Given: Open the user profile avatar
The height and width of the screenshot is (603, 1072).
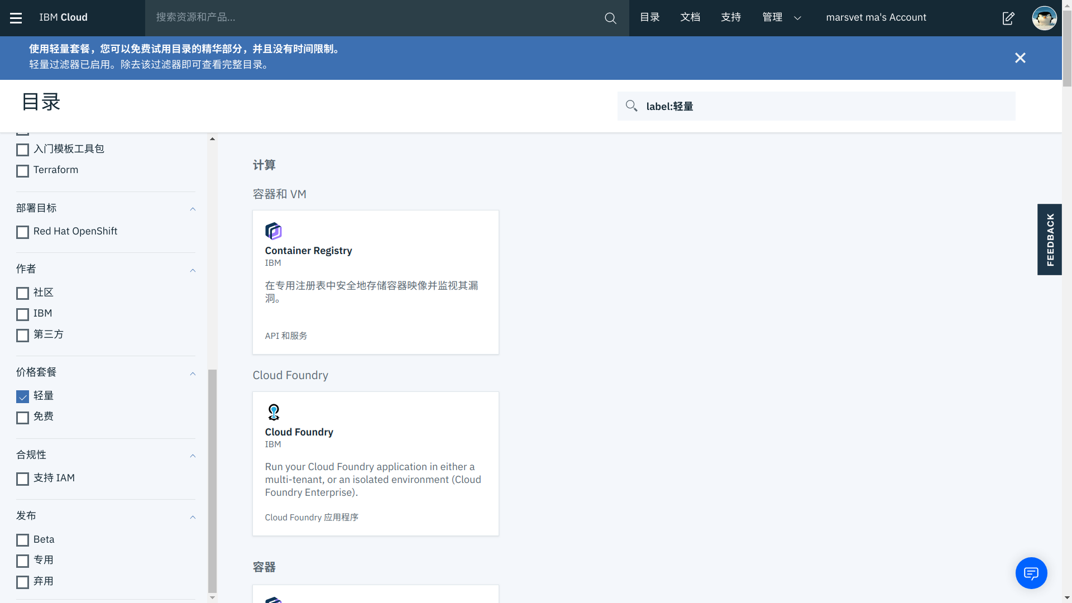Looking at the screenshot, I should click(1044, 18).
